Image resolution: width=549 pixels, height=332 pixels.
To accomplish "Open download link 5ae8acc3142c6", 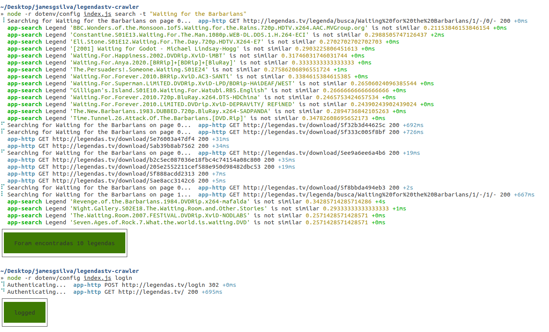I will click(x=123, y=181).
